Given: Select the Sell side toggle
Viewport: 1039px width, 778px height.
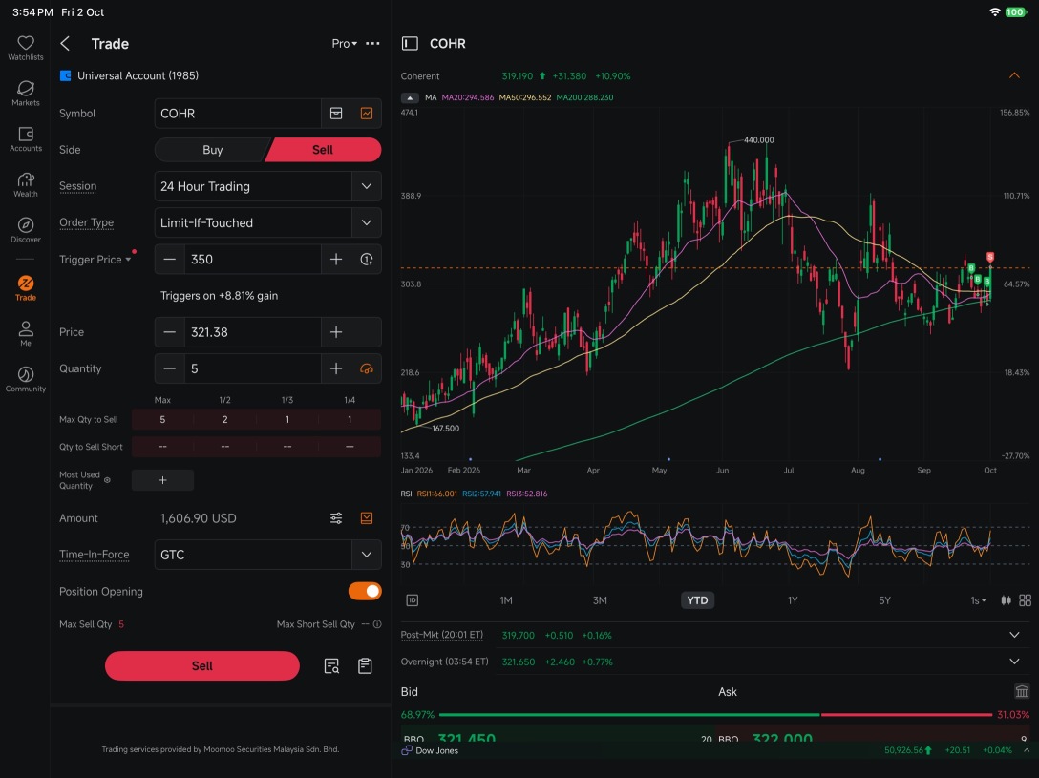Looking at the screenshot, I should tap(323, 150).
